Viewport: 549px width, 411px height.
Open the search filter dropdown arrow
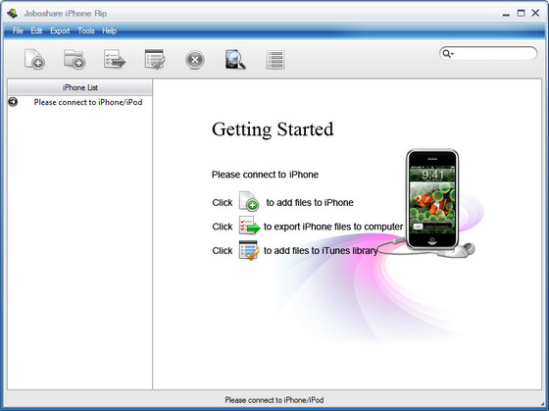pyautogui.click(x=452, y=54)
